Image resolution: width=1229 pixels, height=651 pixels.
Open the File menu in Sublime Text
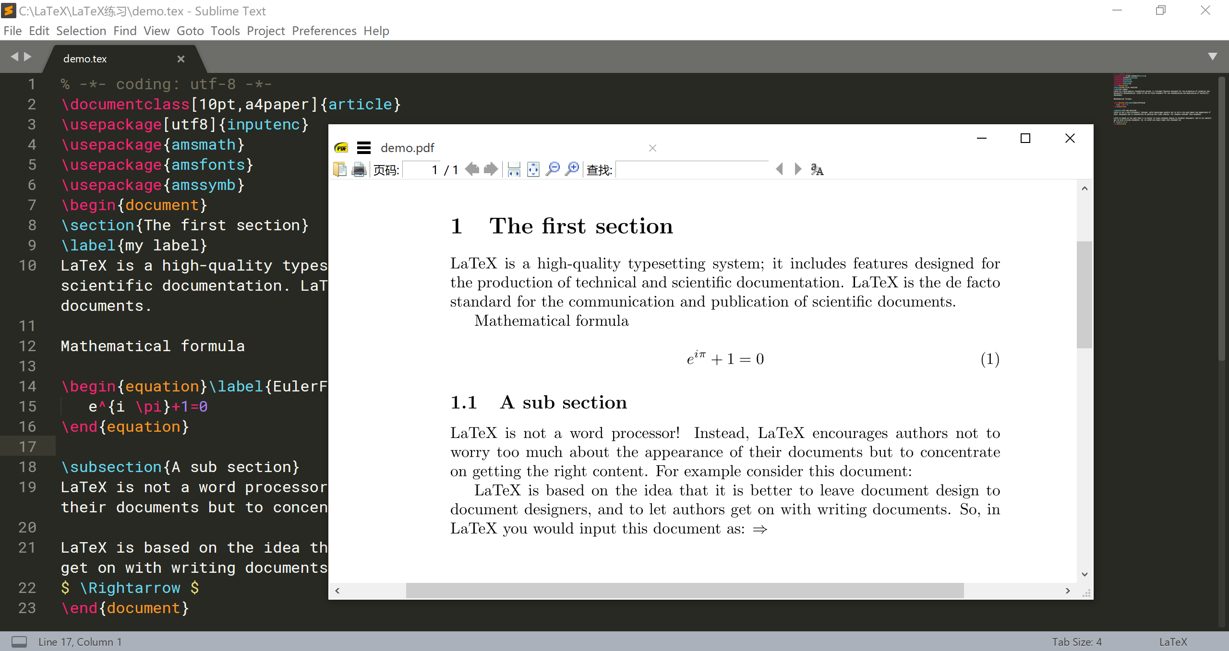click(x=12, y=30)
